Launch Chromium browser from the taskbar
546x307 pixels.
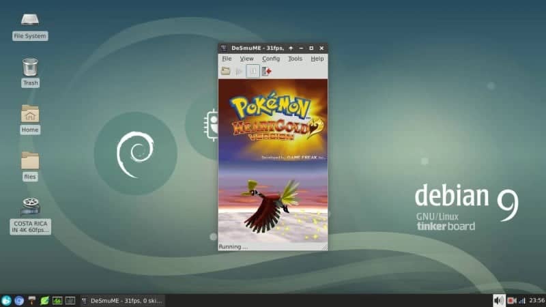click(x=19, y=300)
